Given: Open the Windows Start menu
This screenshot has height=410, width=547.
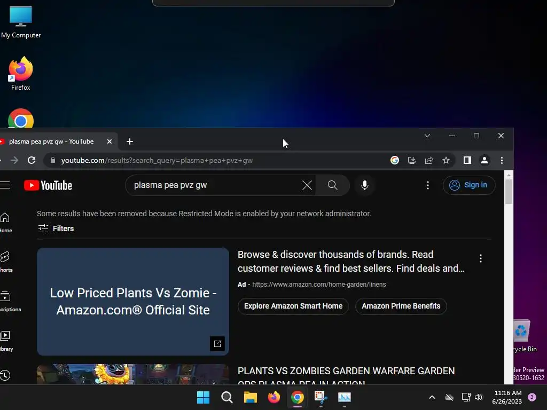Looking at the screenshot, I should coord(203,397).
